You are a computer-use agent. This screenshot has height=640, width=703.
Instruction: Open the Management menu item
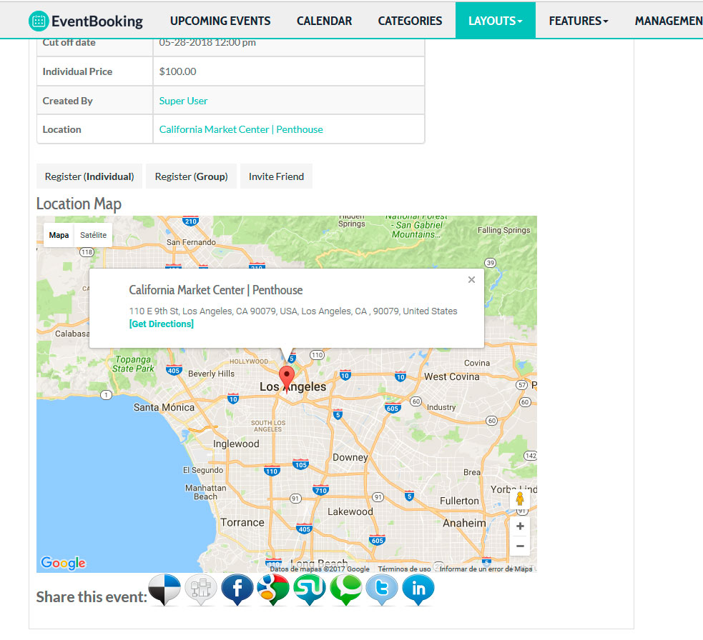[x=668, y=21]
